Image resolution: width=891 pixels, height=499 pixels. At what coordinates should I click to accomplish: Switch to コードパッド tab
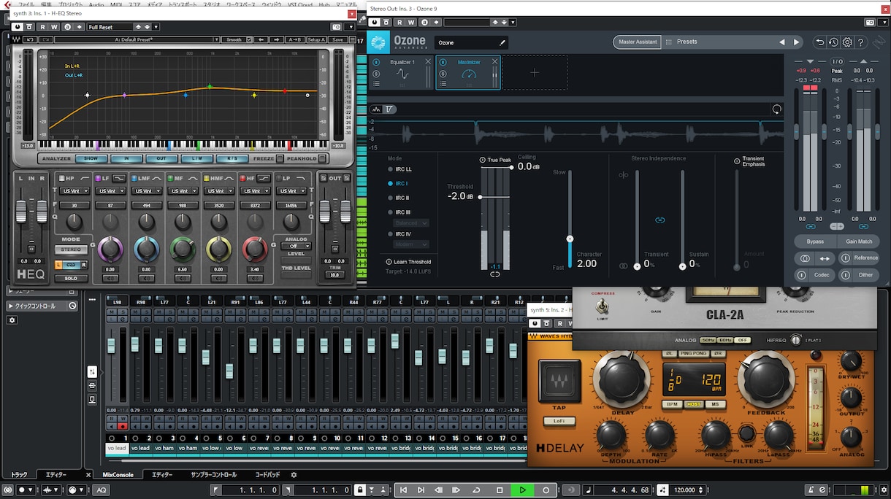coord(267,475)
